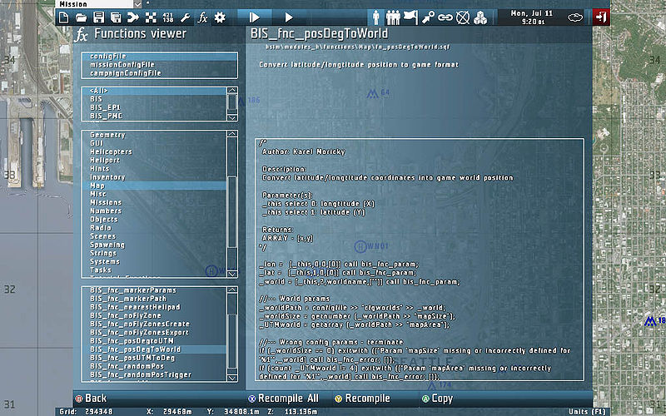Select BIS_fnc_nearestHelipad function
The image size is (666, 416).
click(x=155, y=307)
